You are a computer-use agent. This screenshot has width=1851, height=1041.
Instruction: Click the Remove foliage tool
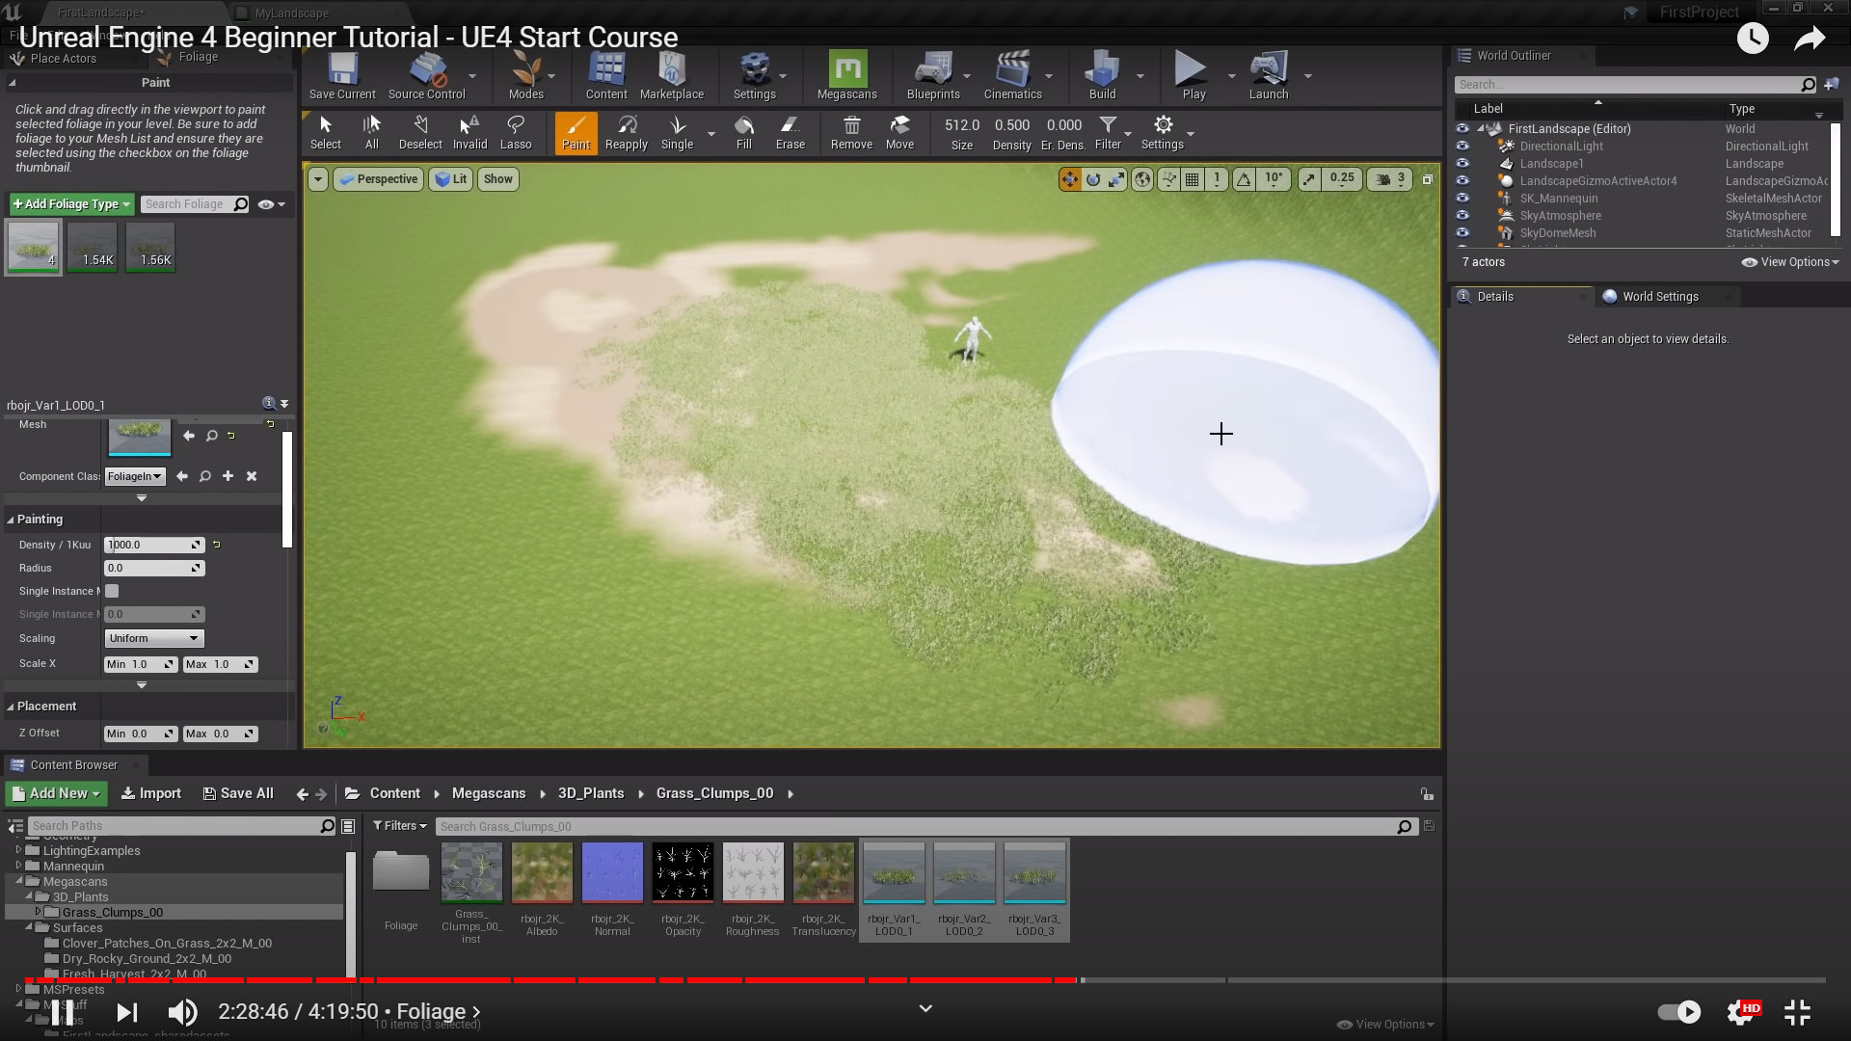[x=851, y=132]
